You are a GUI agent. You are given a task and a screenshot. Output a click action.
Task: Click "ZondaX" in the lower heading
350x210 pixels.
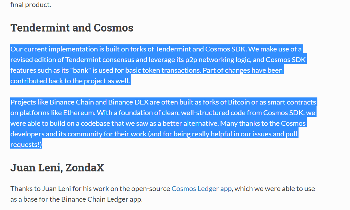pos(85,168)
